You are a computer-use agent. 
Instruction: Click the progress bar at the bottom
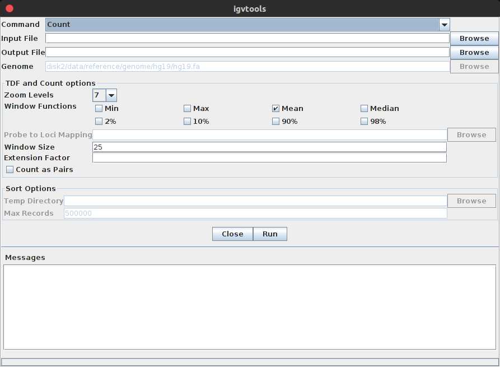[x=250, y=362]
